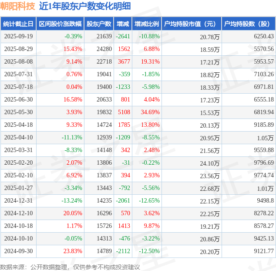Screen dimensions: 276x271
Task: Select date cell 2024-09-30
Action: 18,251
